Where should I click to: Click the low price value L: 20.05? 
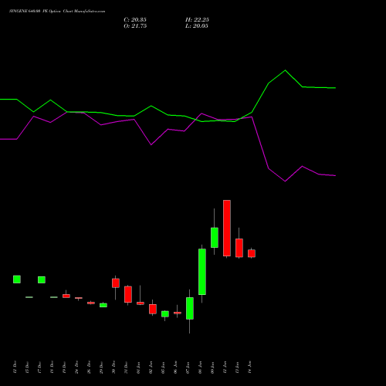[197, 26]
